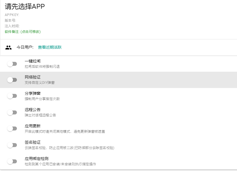Click the 应用更新 title text

click(33, 126)
